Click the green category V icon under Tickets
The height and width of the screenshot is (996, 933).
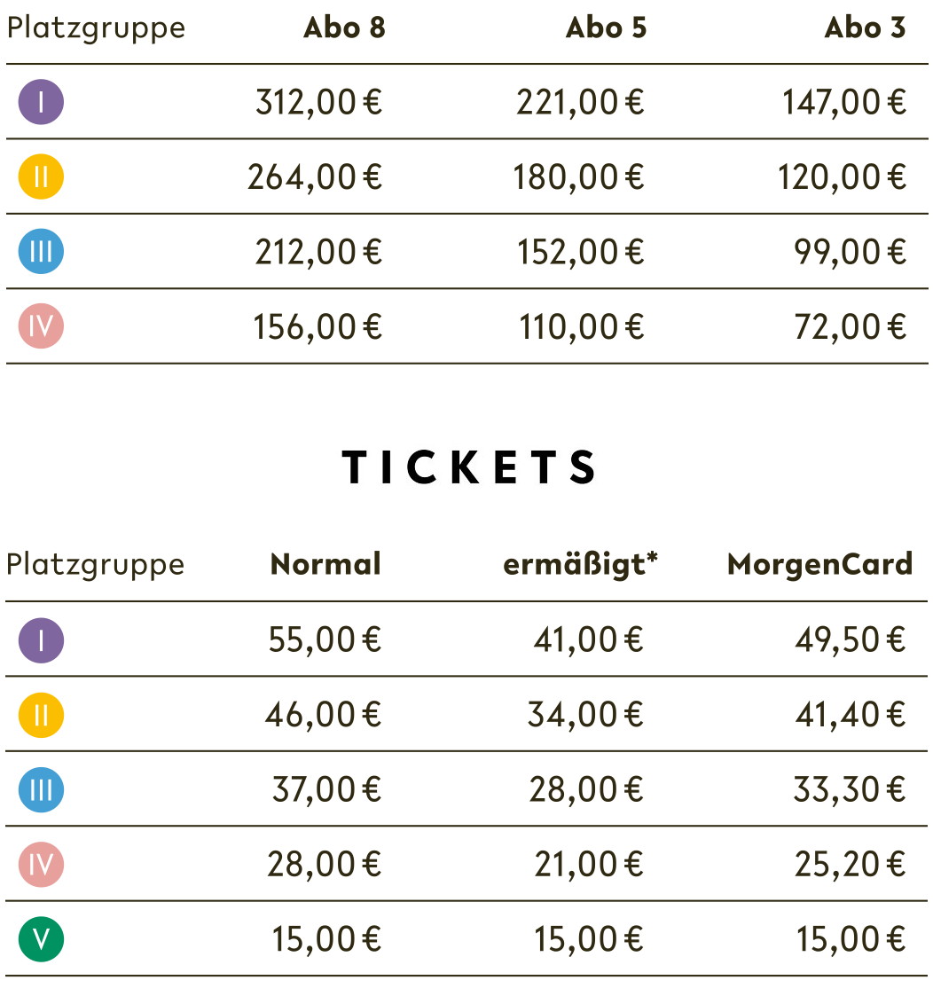point(41,939)
